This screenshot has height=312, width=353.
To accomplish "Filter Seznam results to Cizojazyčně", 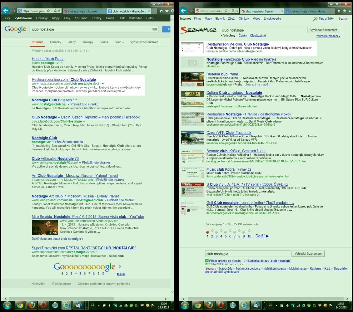I will [x=258, y=36].
